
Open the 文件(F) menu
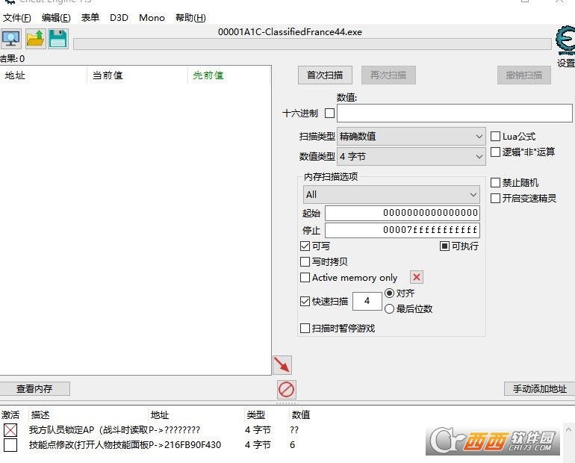tap(17, 18)
